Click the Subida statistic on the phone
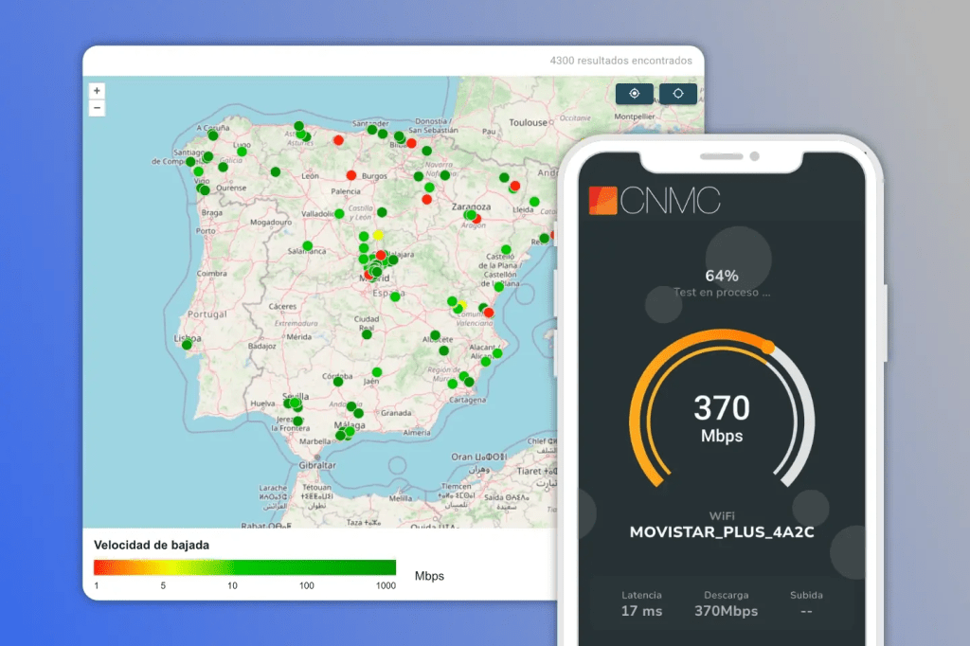This screenshot has height=646, width=970. pyautogui.click(x=806, y=603)
